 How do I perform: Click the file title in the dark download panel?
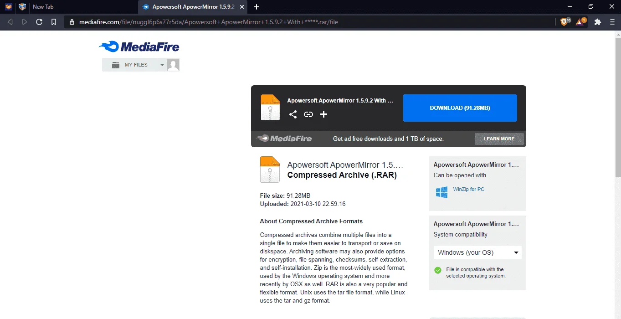(x=340, y=101)
